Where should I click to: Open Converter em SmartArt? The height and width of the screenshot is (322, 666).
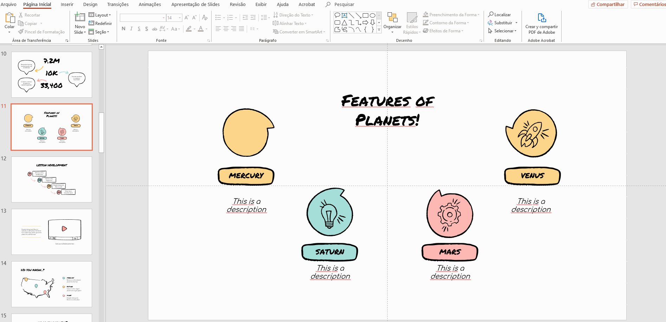coord(299,32)
